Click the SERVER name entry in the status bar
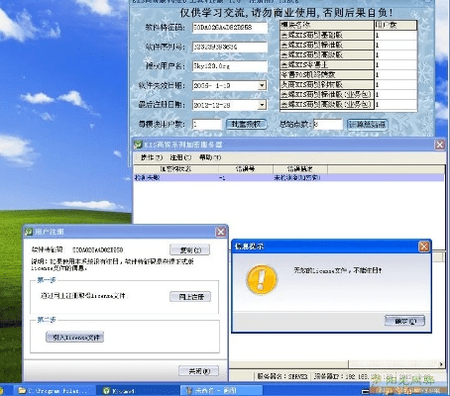Screen dimensions: 450x396 click(282, 376)
